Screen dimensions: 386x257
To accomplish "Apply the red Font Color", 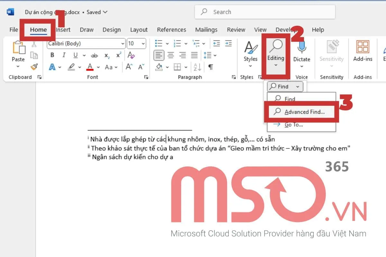I will coord(90,67).
